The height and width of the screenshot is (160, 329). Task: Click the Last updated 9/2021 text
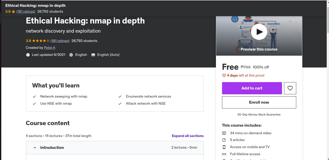click(x=49, y=55)
